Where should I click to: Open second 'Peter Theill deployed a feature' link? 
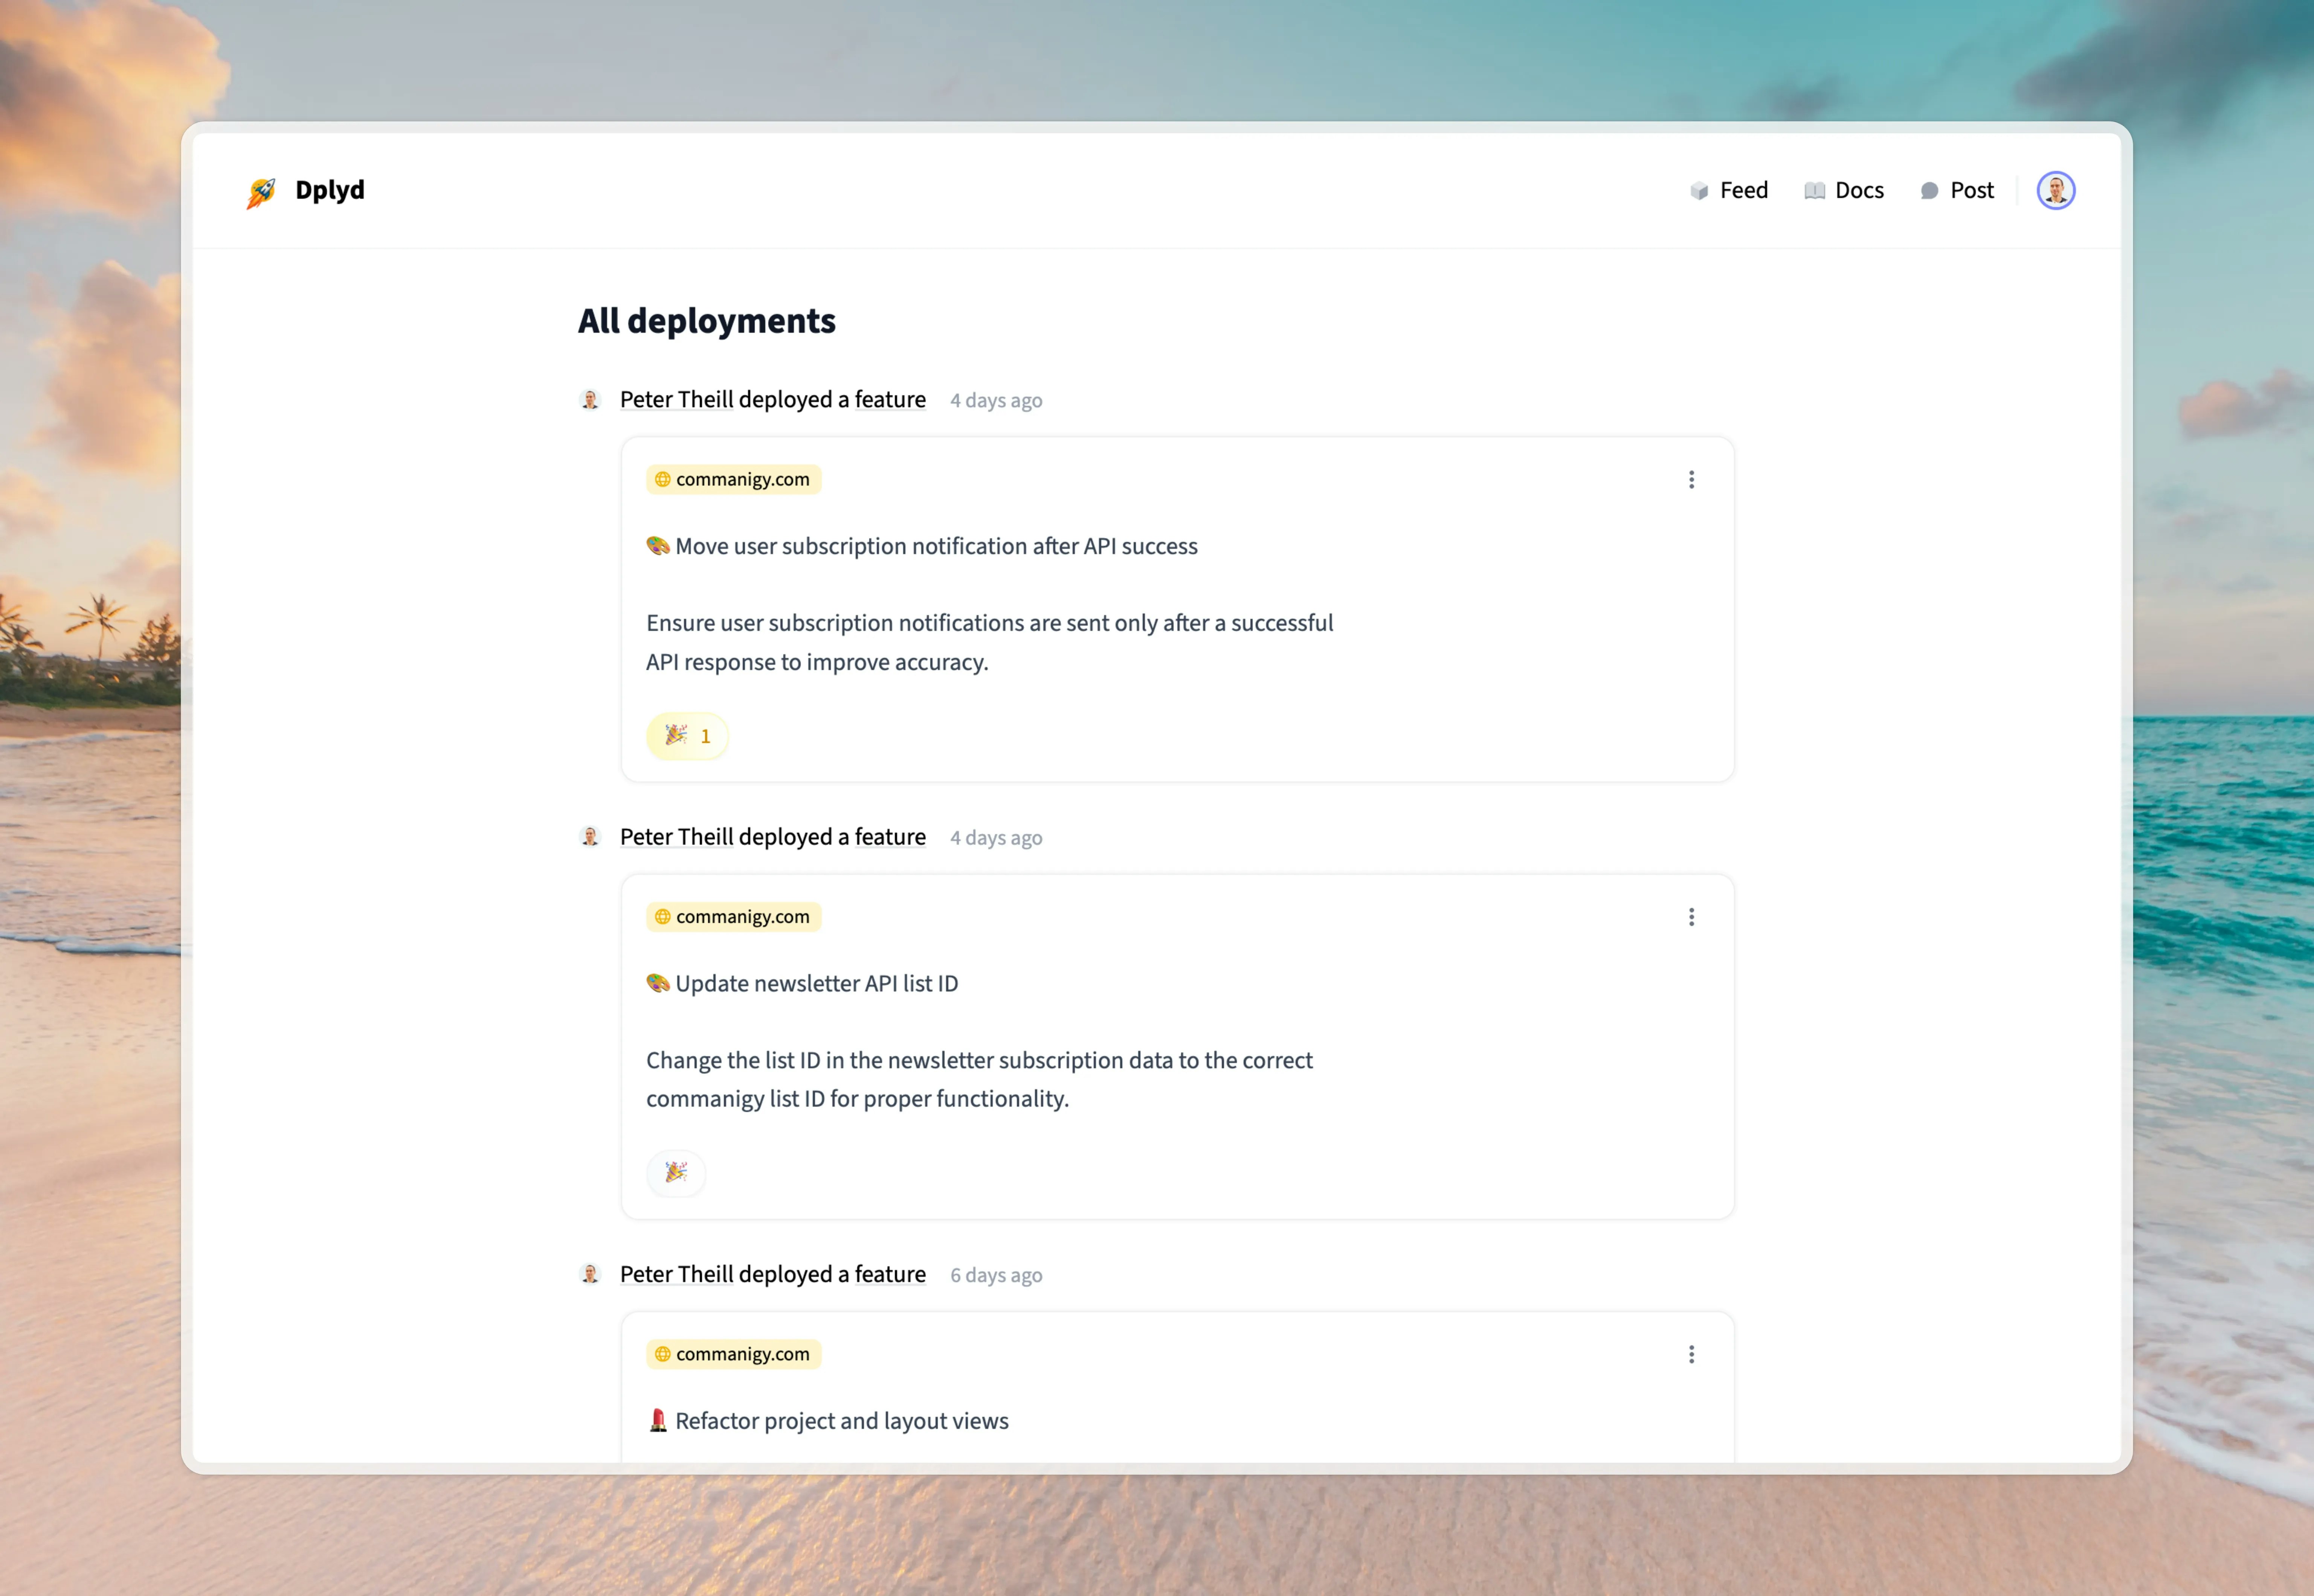coord(772,837)
